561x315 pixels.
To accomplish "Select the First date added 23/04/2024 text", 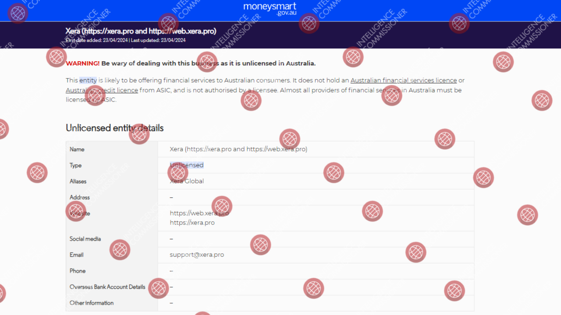I will tap(96, 40).
